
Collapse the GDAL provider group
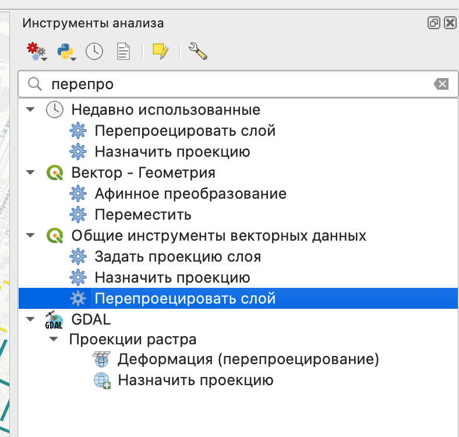click(x=30, y=319)
